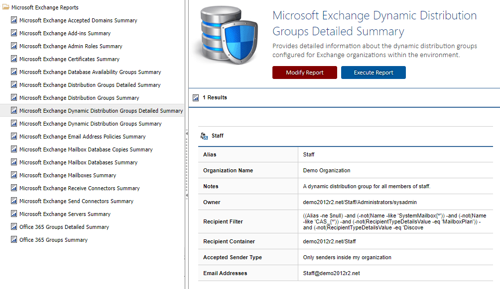The width and height of the screenshot is (500, 289).
Task: Open Office 365 Groups Detailed Summary report
Action: click(64, 227)
